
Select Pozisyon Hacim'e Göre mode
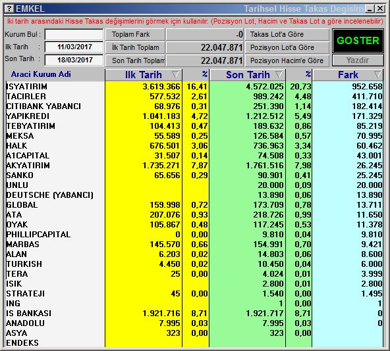tap(287, 60)
